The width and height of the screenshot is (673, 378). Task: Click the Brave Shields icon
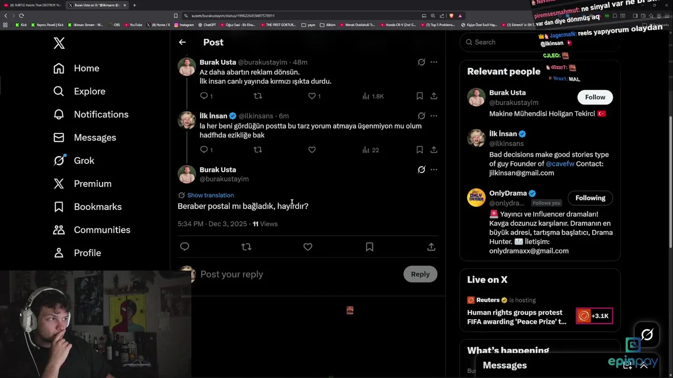point(452,16)
